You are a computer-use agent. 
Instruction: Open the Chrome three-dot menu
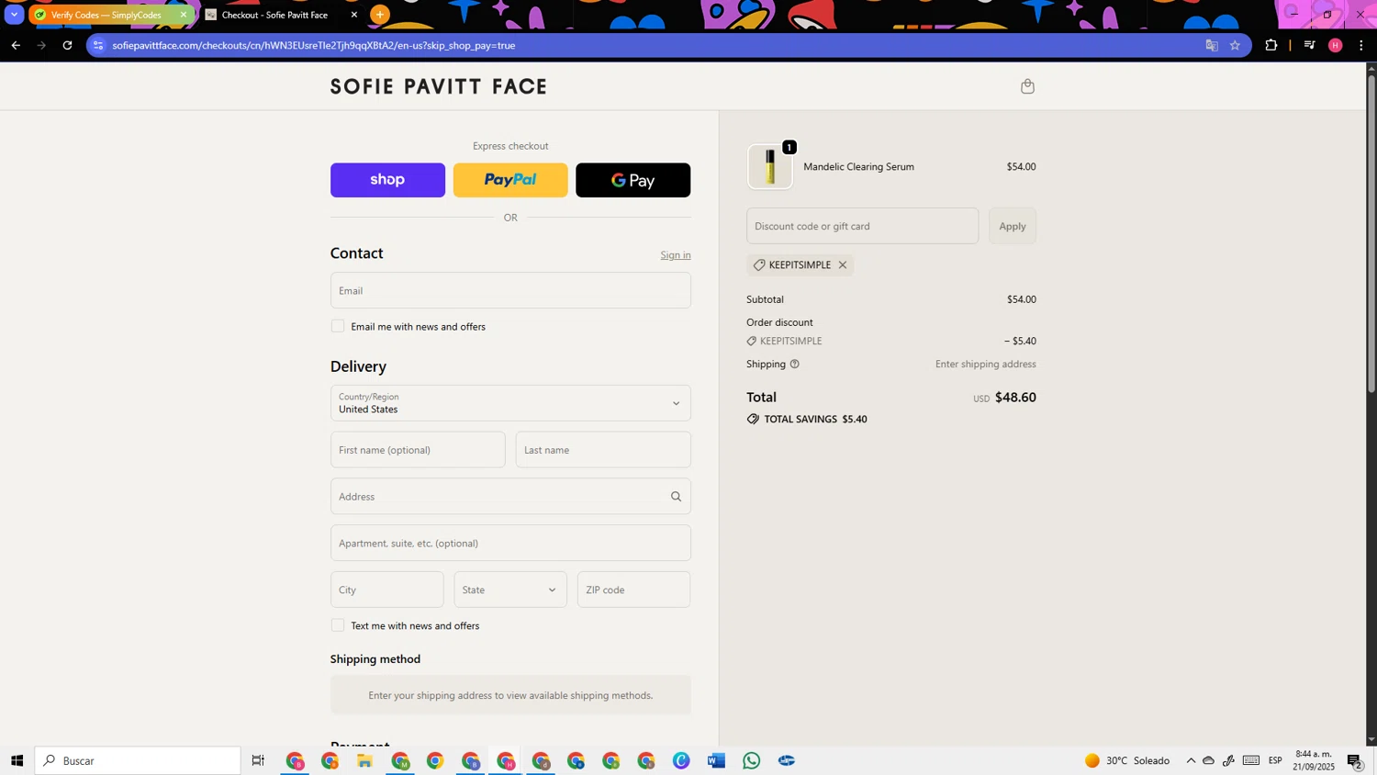pos(1361,45)
